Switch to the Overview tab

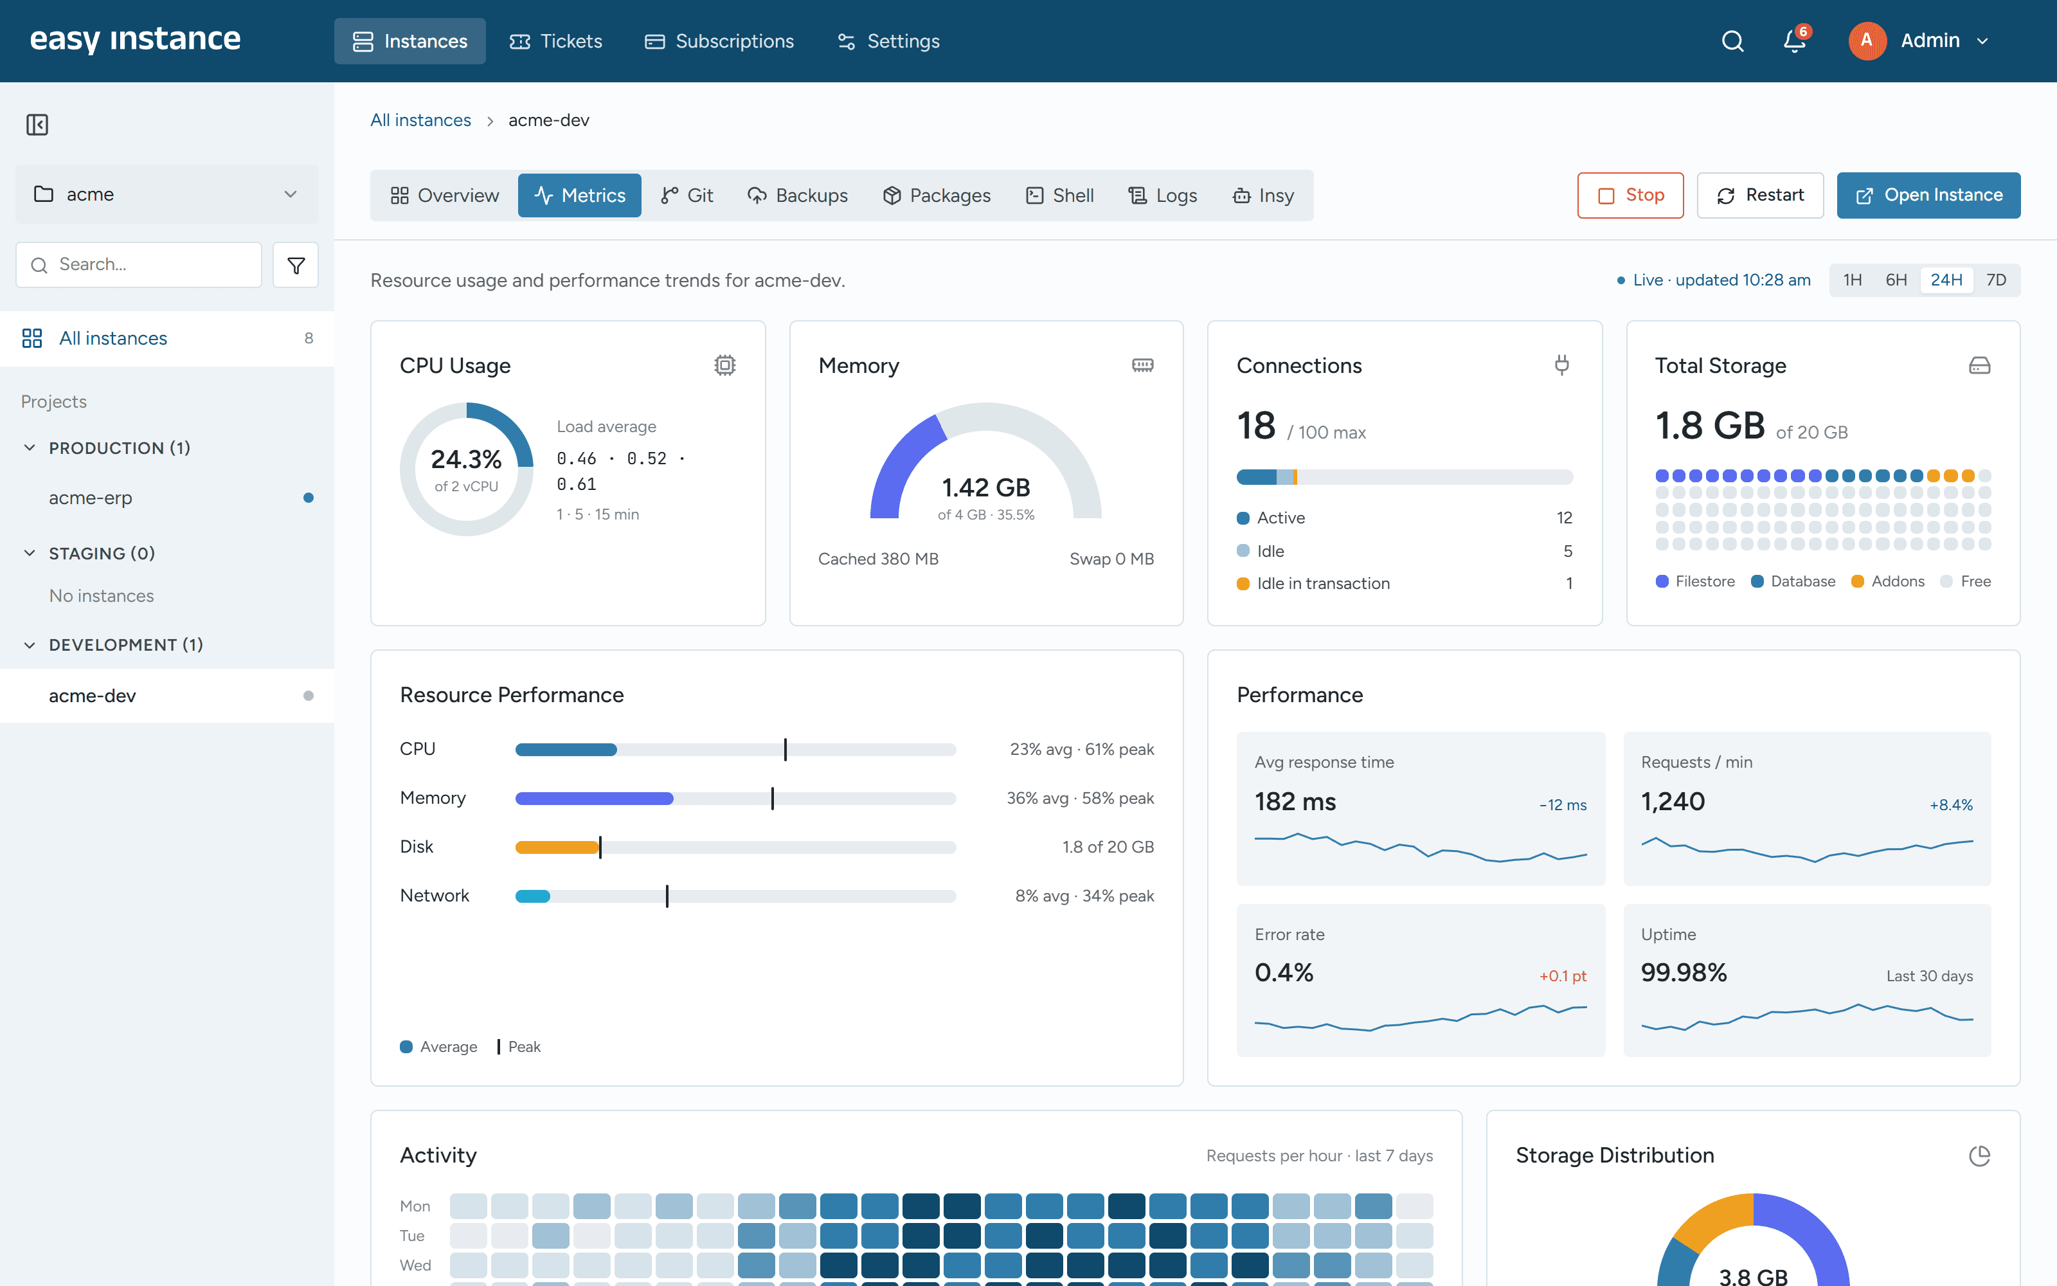coord(445,195)
